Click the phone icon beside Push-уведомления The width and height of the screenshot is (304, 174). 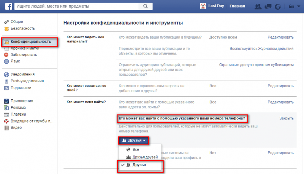[x=6, y=81]
